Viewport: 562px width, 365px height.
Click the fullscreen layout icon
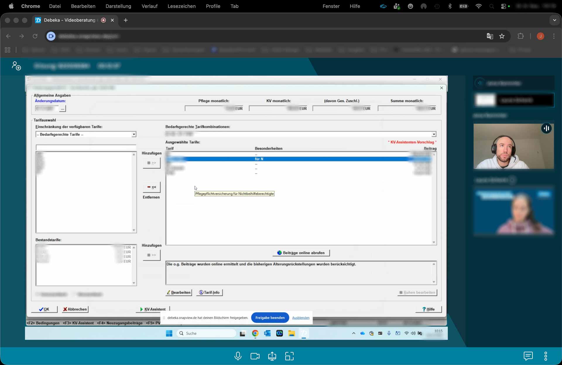tap(289, 356)
